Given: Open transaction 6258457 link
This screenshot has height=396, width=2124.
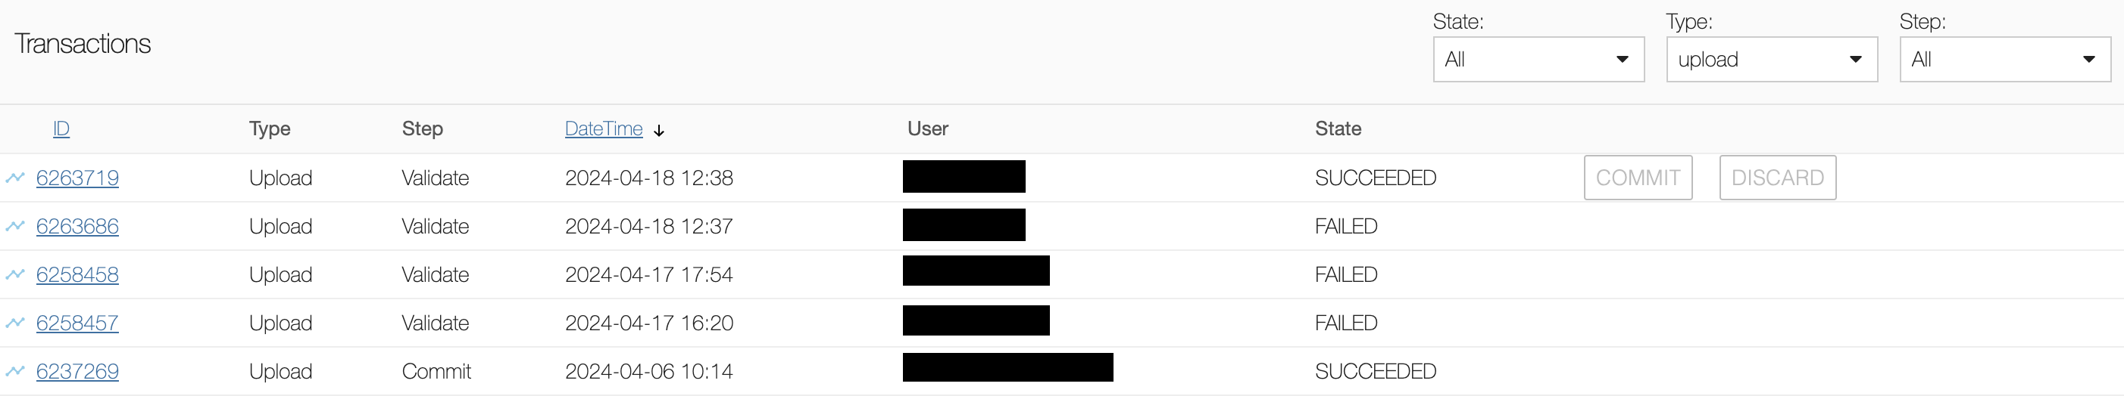Looking at the screenshot, I should [x=77, y=323].
